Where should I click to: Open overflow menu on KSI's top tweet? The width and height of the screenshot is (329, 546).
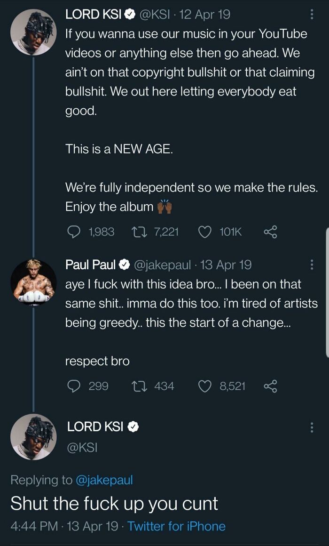click(312, 14)
